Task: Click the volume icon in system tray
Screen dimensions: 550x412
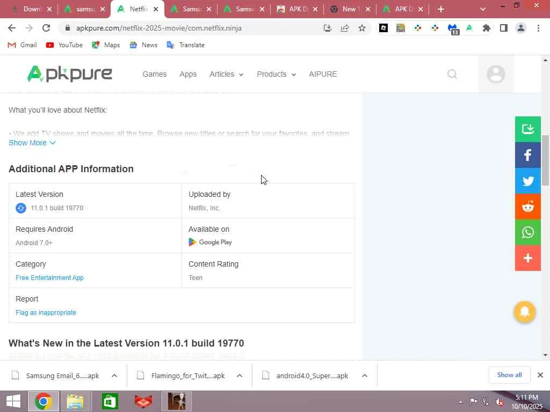Action: click(500, 402)
